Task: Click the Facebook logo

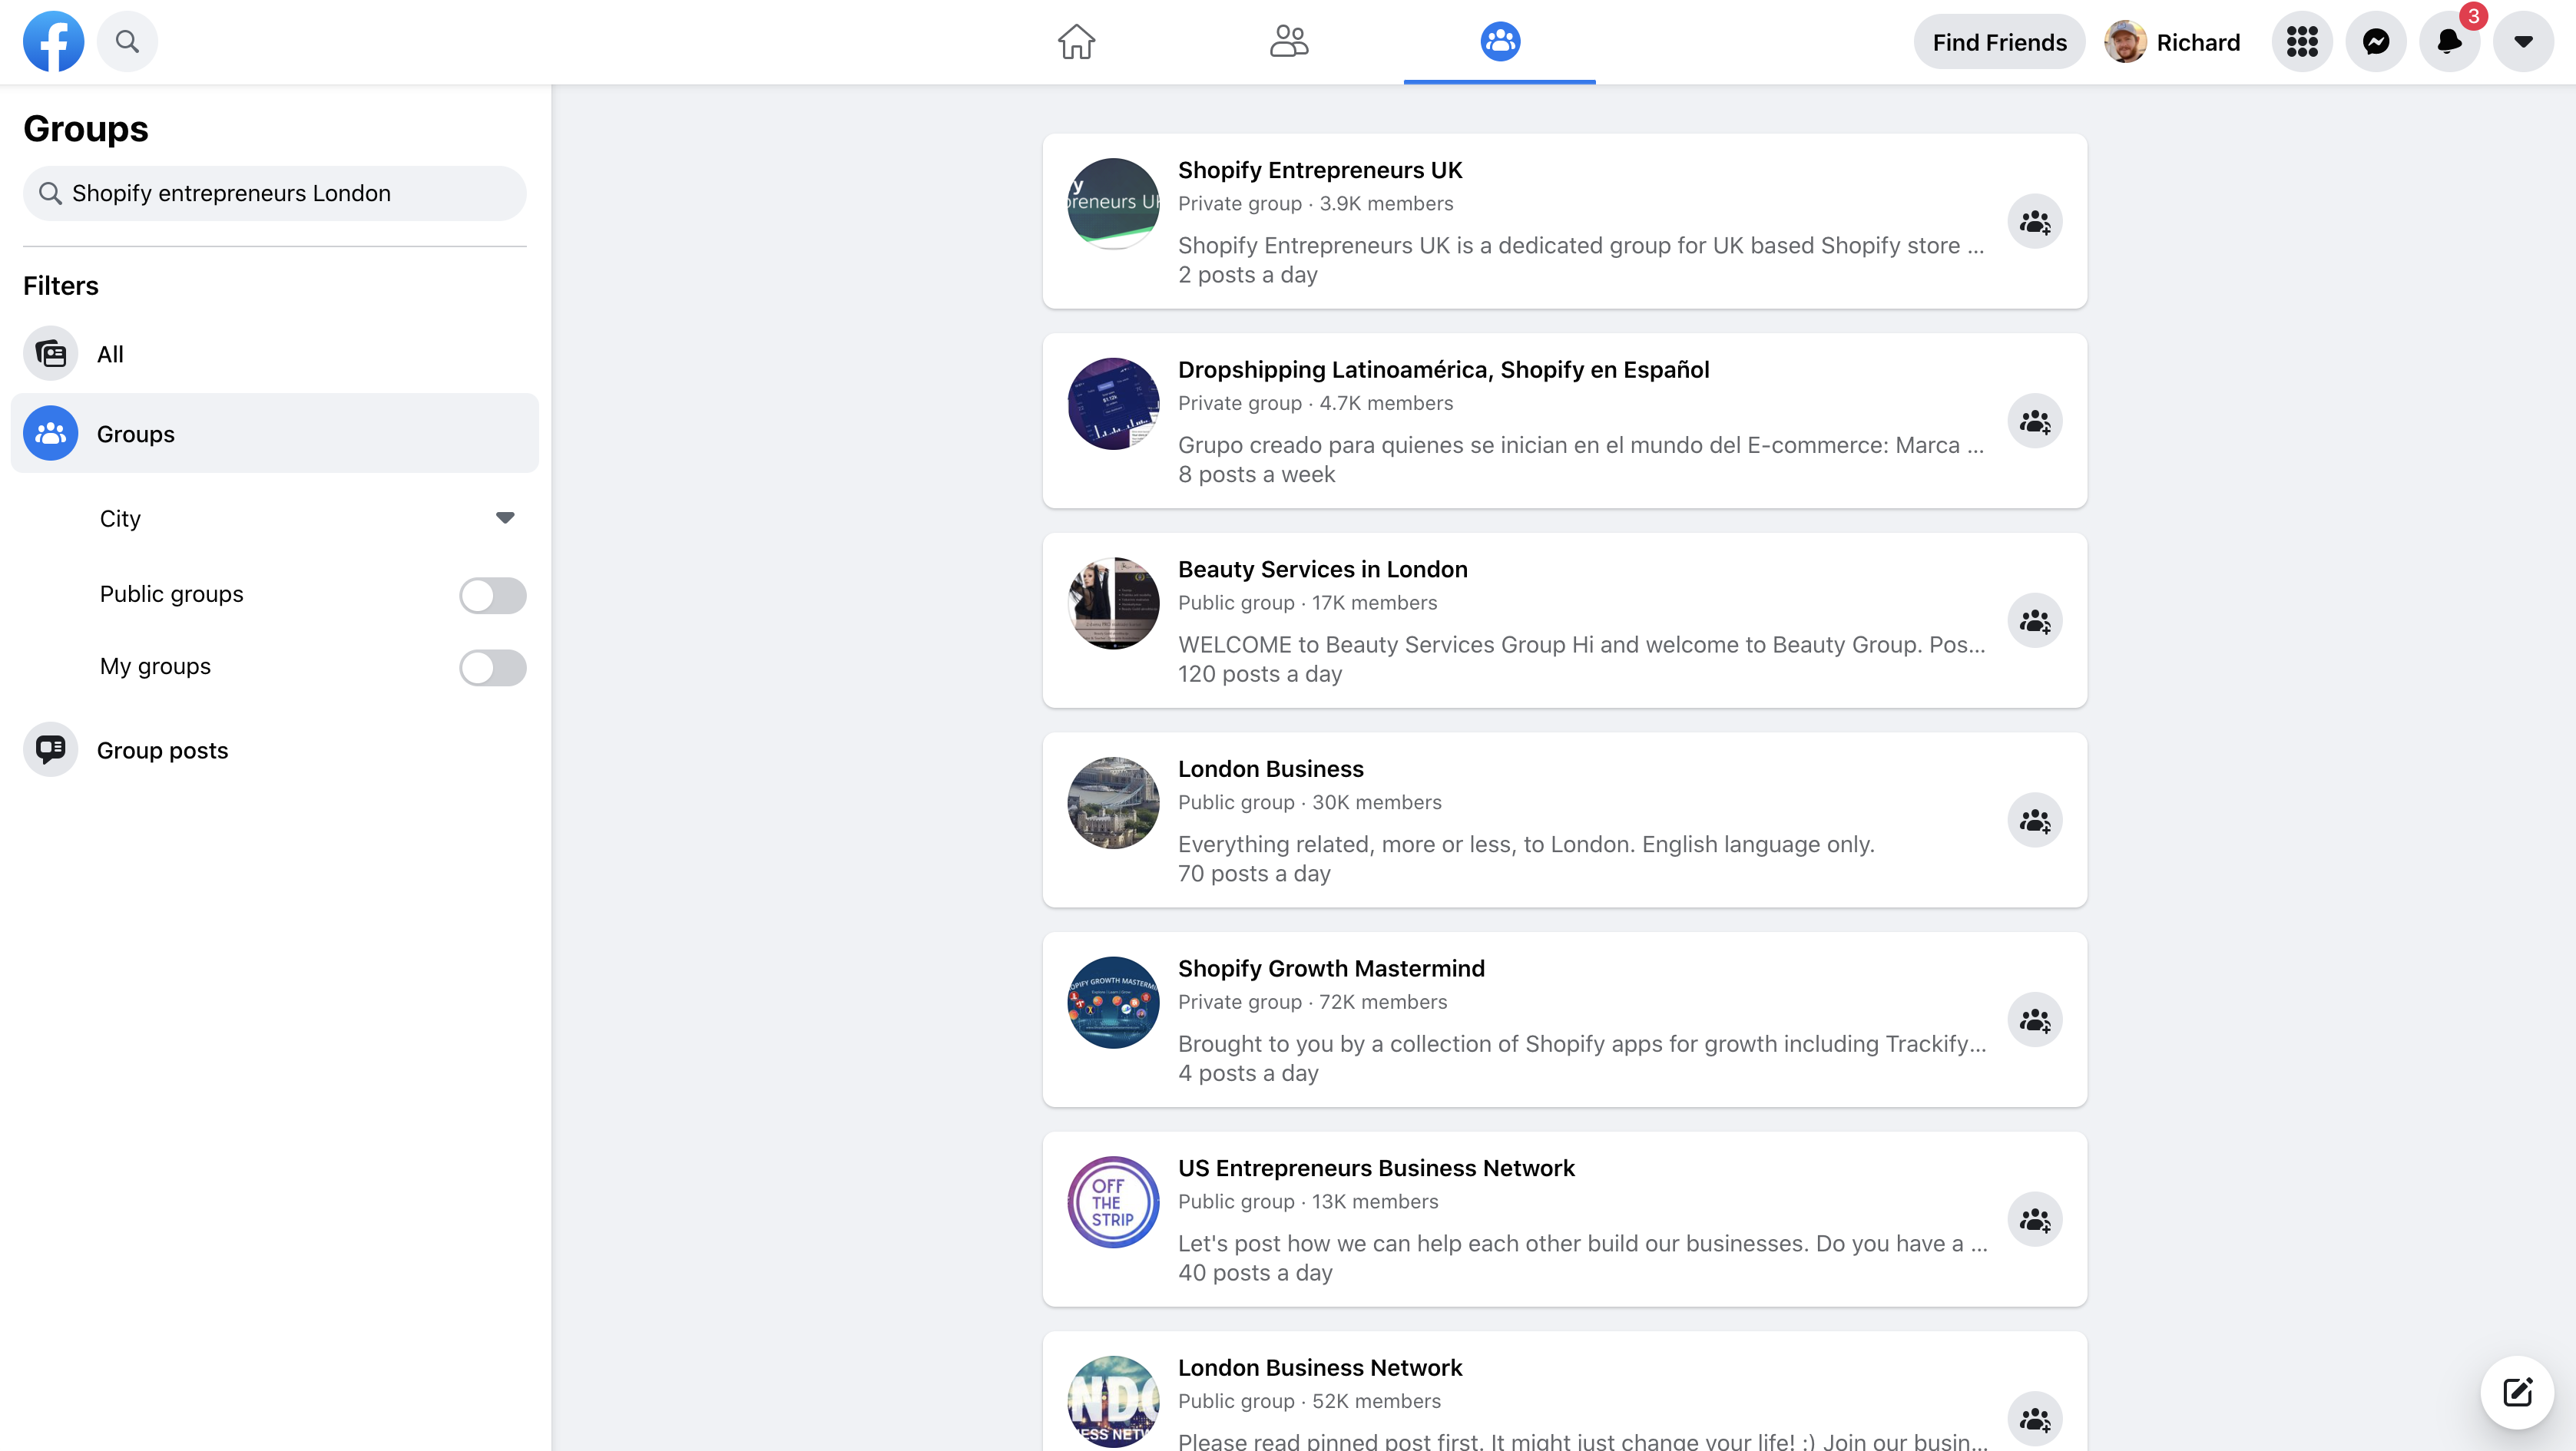Action: [54, 42]
